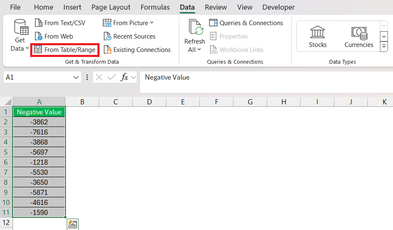Click the select-all corner triangle
This screenshot has height=230, width=393.
[x=8, y=102]
